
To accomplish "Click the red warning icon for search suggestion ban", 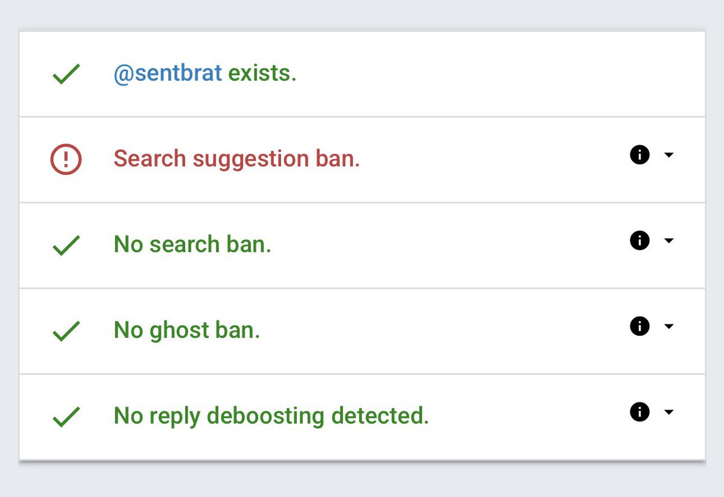I will pos(66,160).
